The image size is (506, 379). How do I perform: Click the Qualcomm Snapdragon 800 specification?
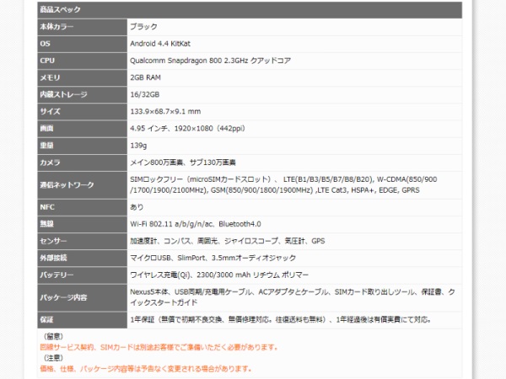[221, 61]
